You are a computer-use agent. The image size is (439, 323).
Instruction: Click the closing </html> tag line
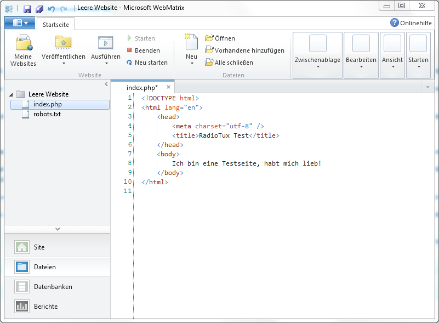[x=155, y=182]
